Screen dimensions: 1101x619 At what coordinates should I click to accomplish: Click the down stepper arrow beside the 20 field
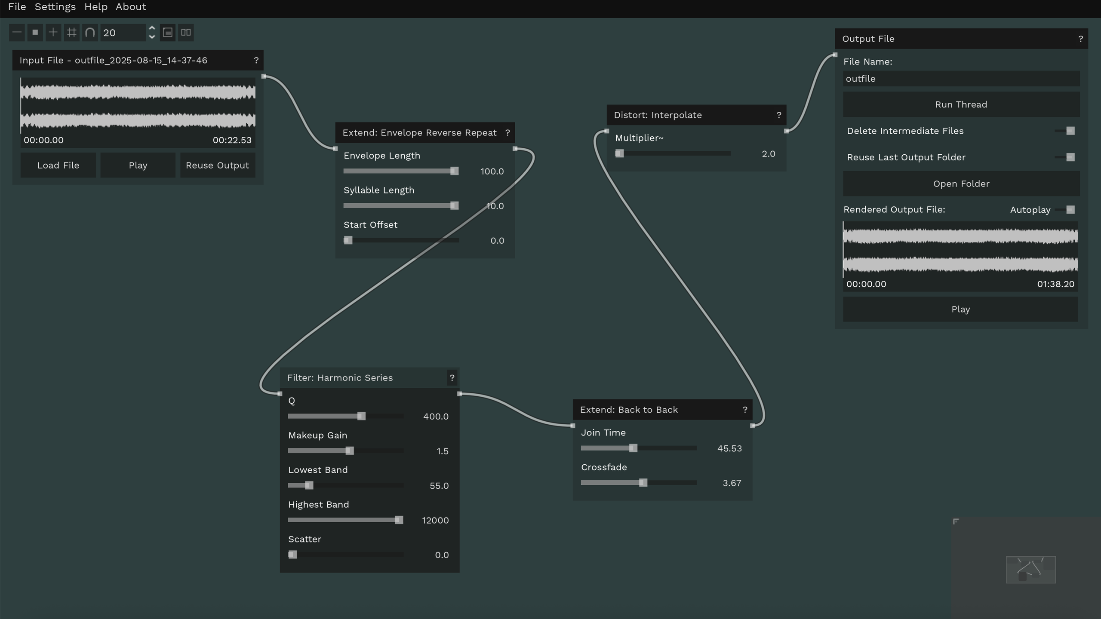(151, 37)
